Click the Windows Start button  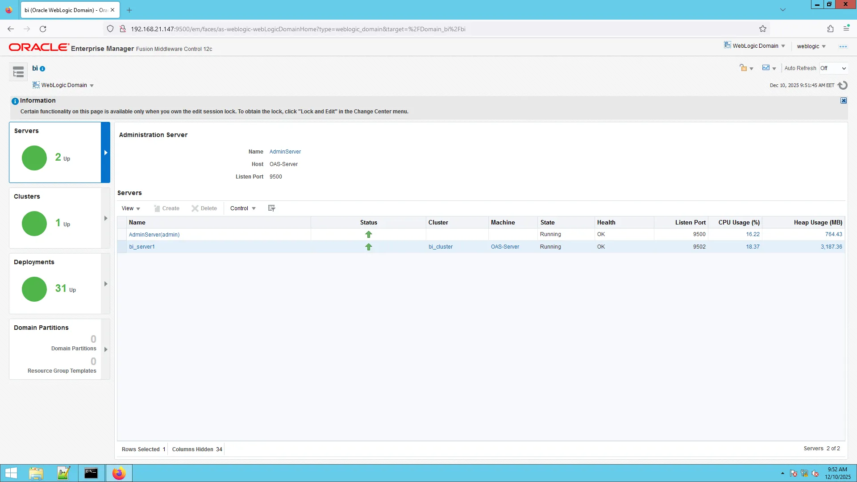click(x=10, y=473)
